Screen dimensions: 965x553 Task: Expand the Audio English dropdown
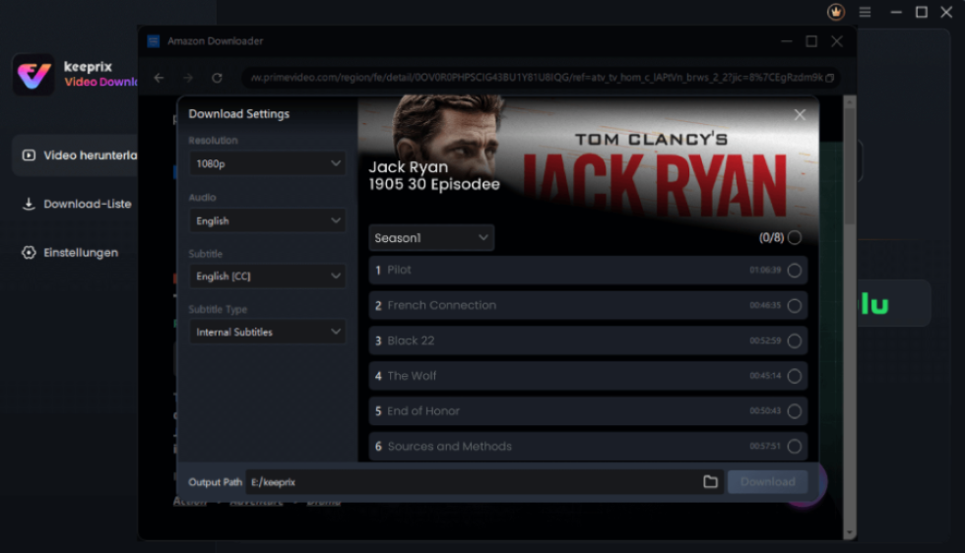pos(267,221)
